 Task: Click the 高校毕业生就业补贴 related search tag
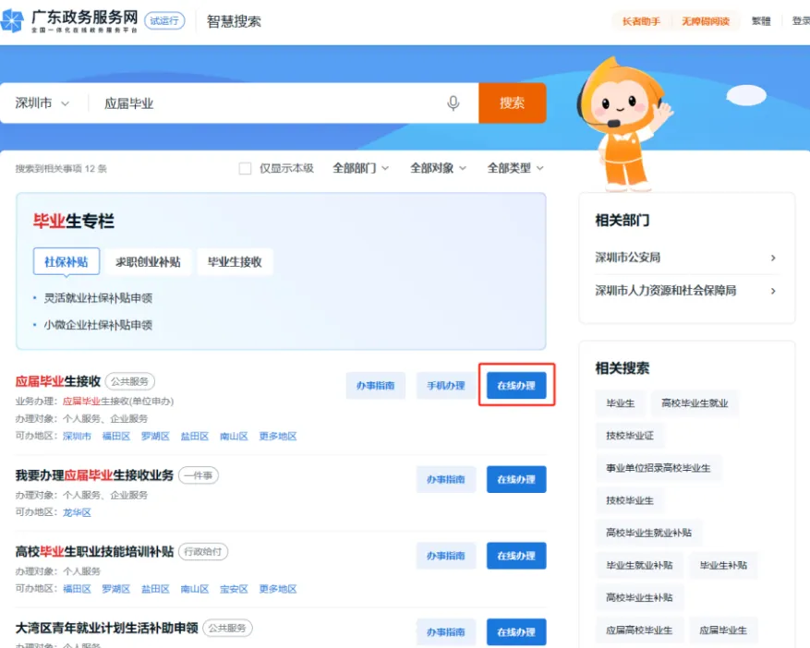(x=648, y=533)
